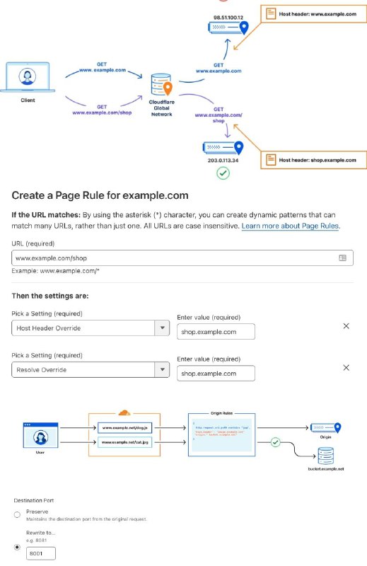The height and width of the screenshot is (566, 367).
Task: Click the Cloudflare Global Network database icon
Action: coord(161,84)
